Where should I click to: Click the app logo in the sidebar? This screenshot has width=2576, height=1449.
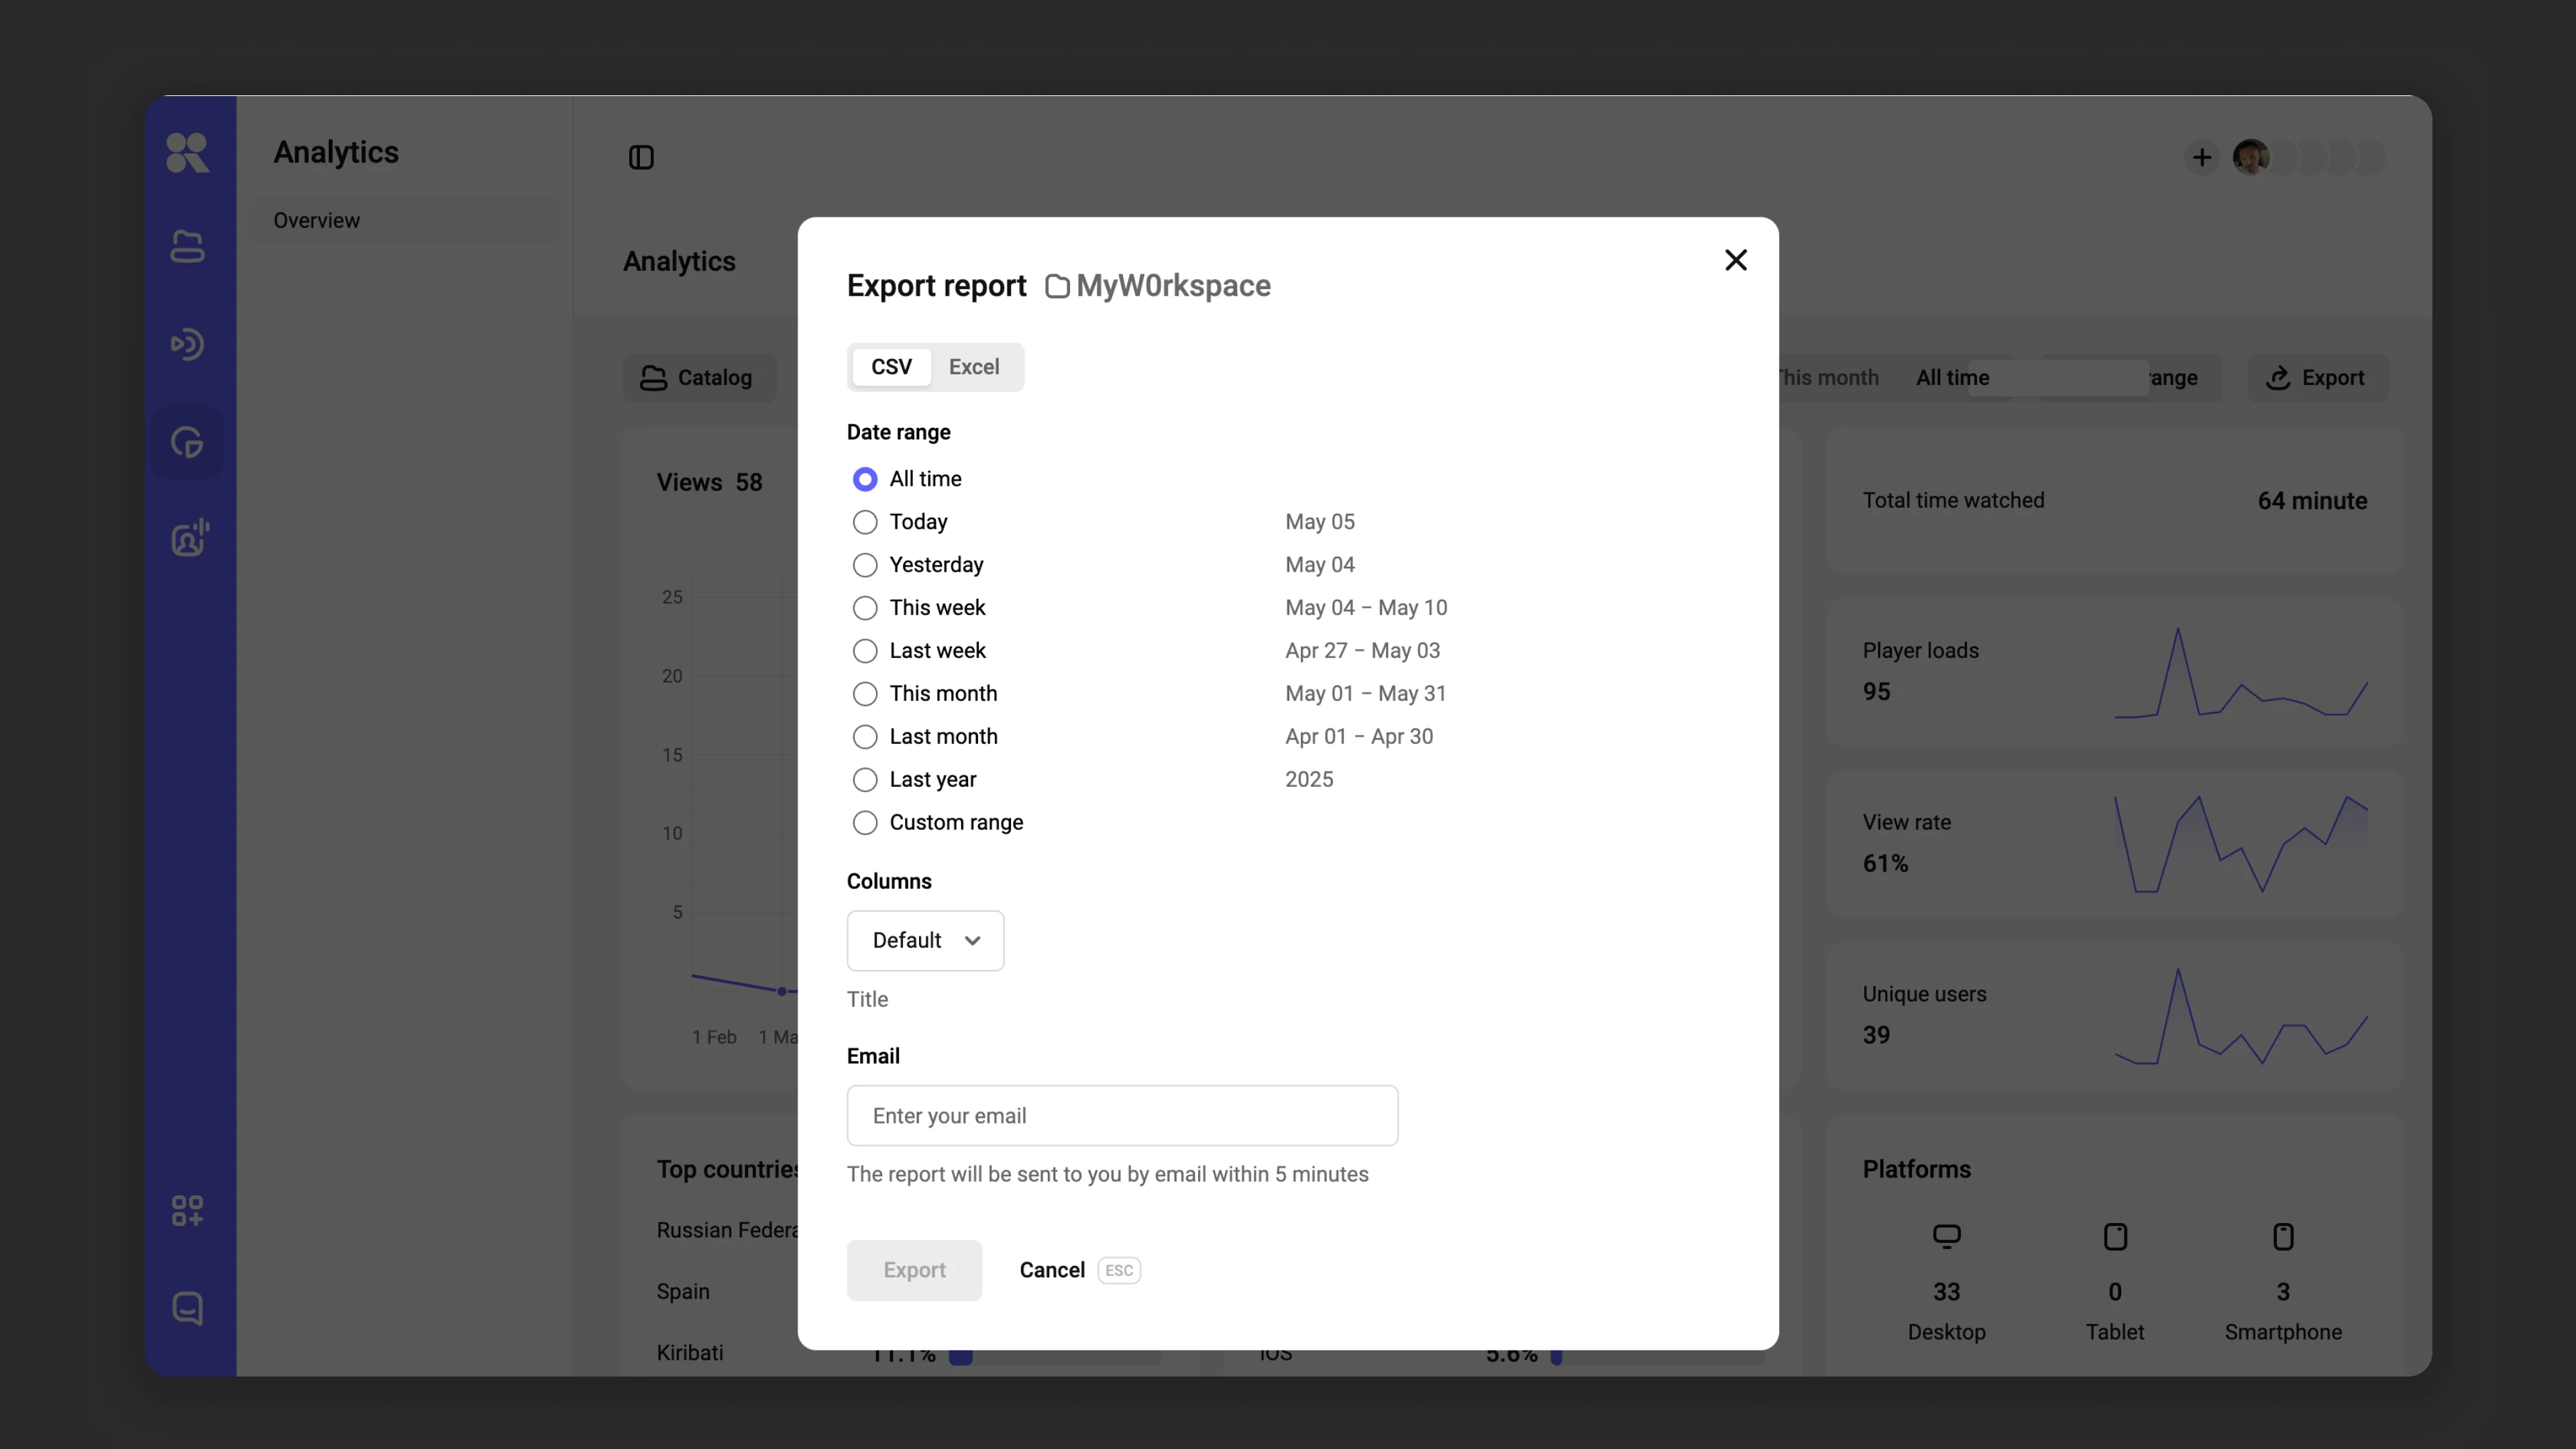tap(187, 153)
